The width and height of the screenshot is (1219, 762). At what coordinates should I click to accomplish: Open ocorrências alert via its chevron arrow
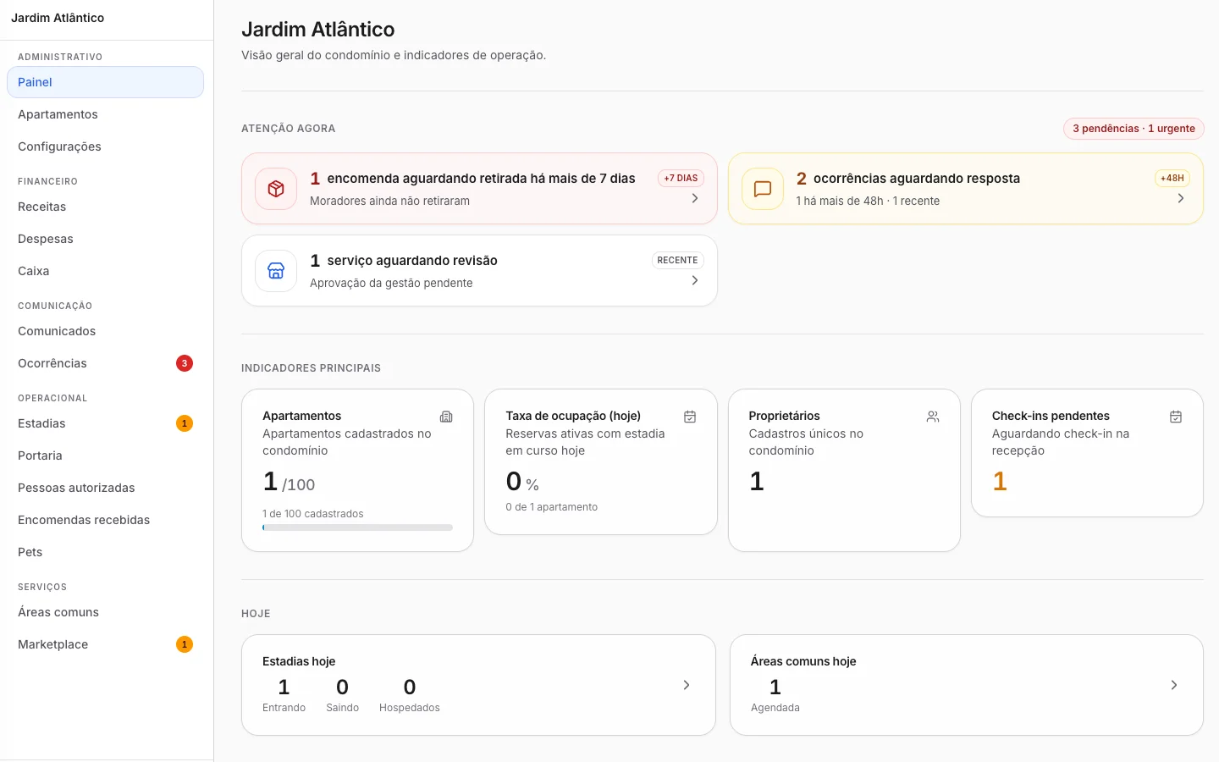point(1181,198)
